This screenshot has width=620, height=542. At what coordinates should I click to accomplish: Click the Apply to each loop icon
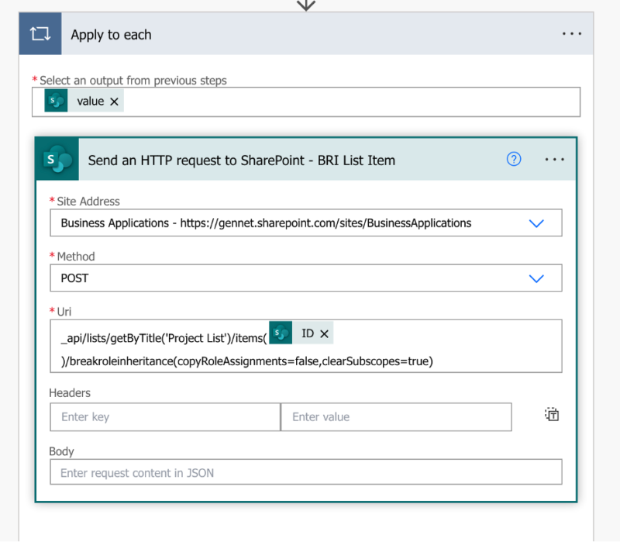tap(40, 33)
